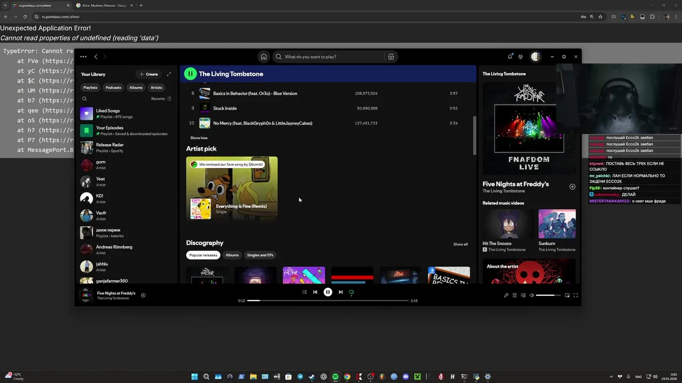Screen dimensions: 682x383
Task: Open Andreas Rönnberg in the library
Action: coord(126,249)
